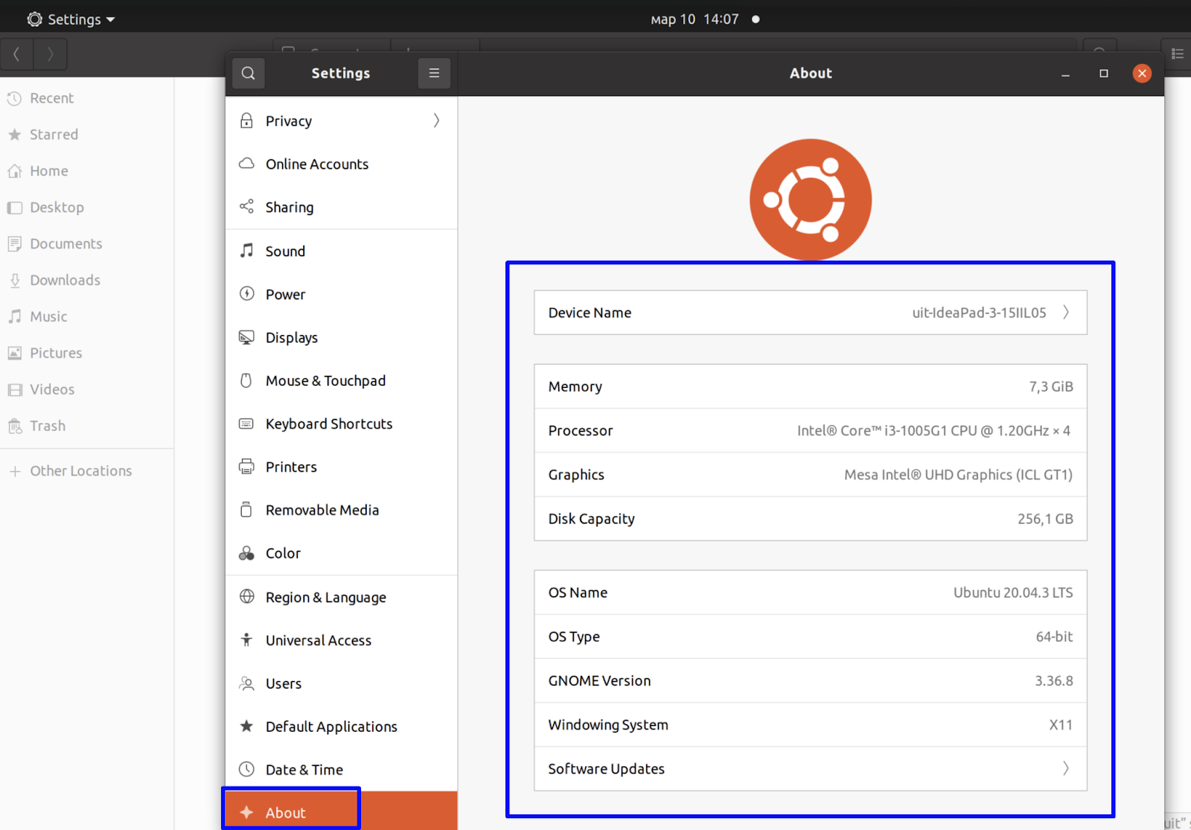Select Online Accounts settings panel
Image resolution: width=1191 pixels, height=830 pixels.
pos(342,164)
